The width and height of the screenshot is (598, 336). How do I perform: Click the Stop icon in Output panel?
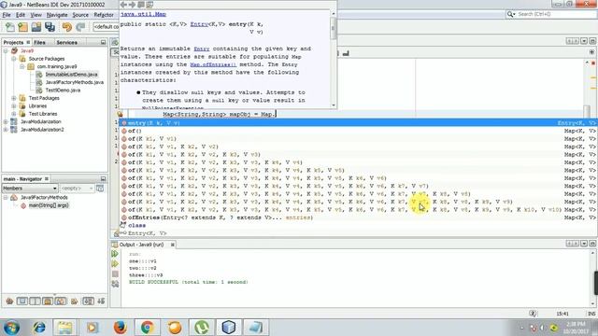(x=115, y=273)
